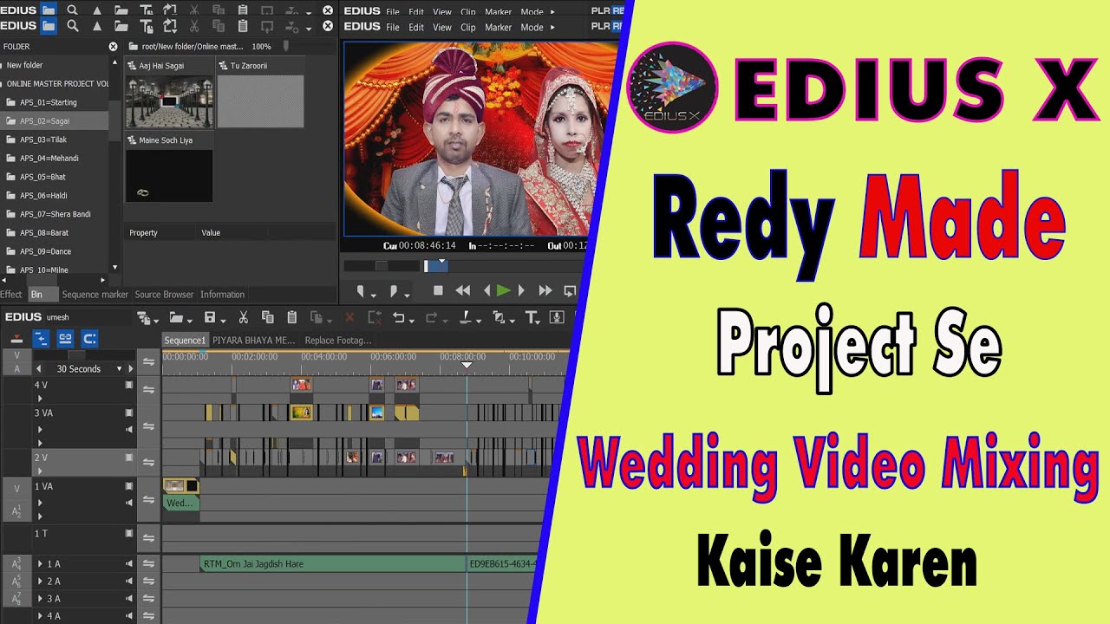Open the Set Out point dropdown arrow
Screen dimensions: 1110x624
(406, 294)
